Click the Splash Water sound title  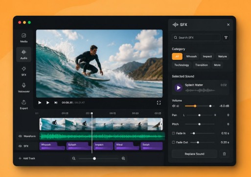(194, 85)
